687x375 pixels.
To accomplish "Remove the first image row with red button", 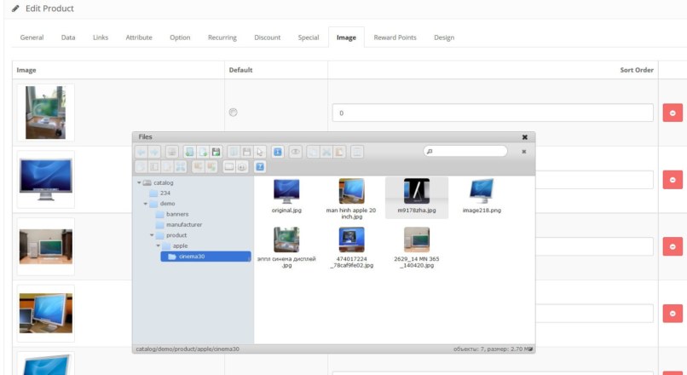I will (x=673, y=112).
